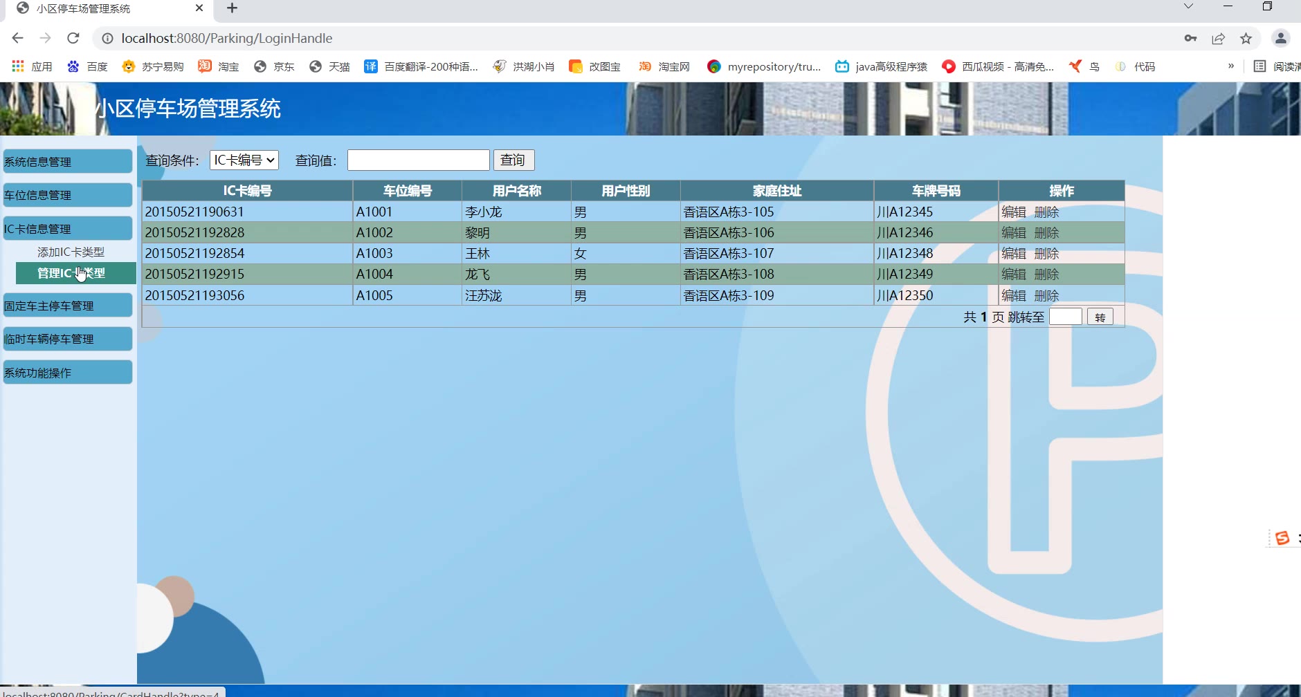
Task: Click 删除 for 黎明 row
Action: coord(1046,232)
